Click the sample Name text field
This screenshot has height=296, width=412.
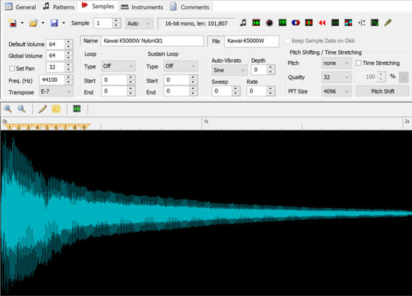pos(152,41)
